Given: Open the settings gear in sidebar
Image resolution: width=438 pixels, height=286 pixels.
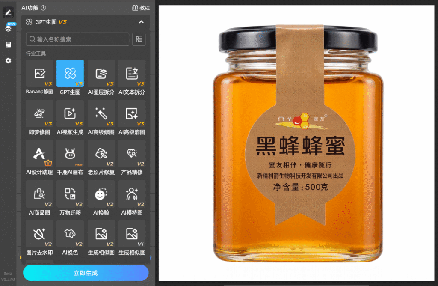Looking at the screenshot, I should click(8, 60).
